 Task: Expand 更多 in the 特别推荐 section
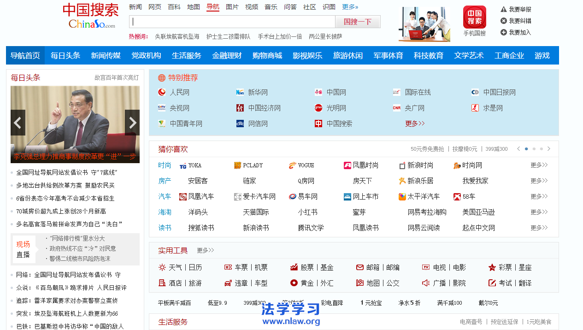pos(415,124)
